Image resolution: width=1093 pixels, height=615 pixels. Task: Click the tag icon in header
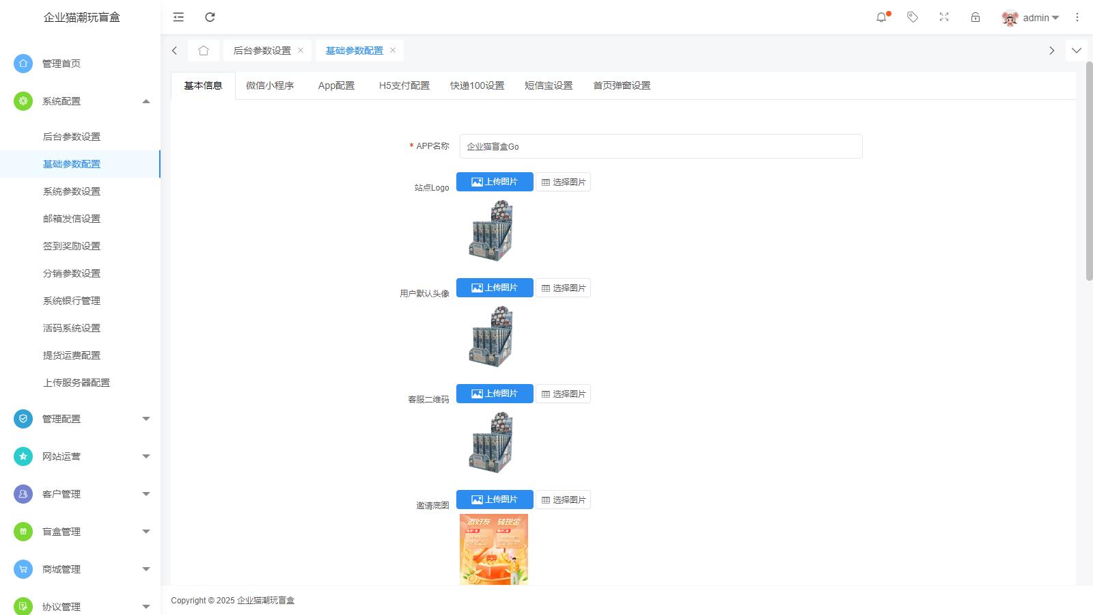pyautogui.click(x=913, y=17)
